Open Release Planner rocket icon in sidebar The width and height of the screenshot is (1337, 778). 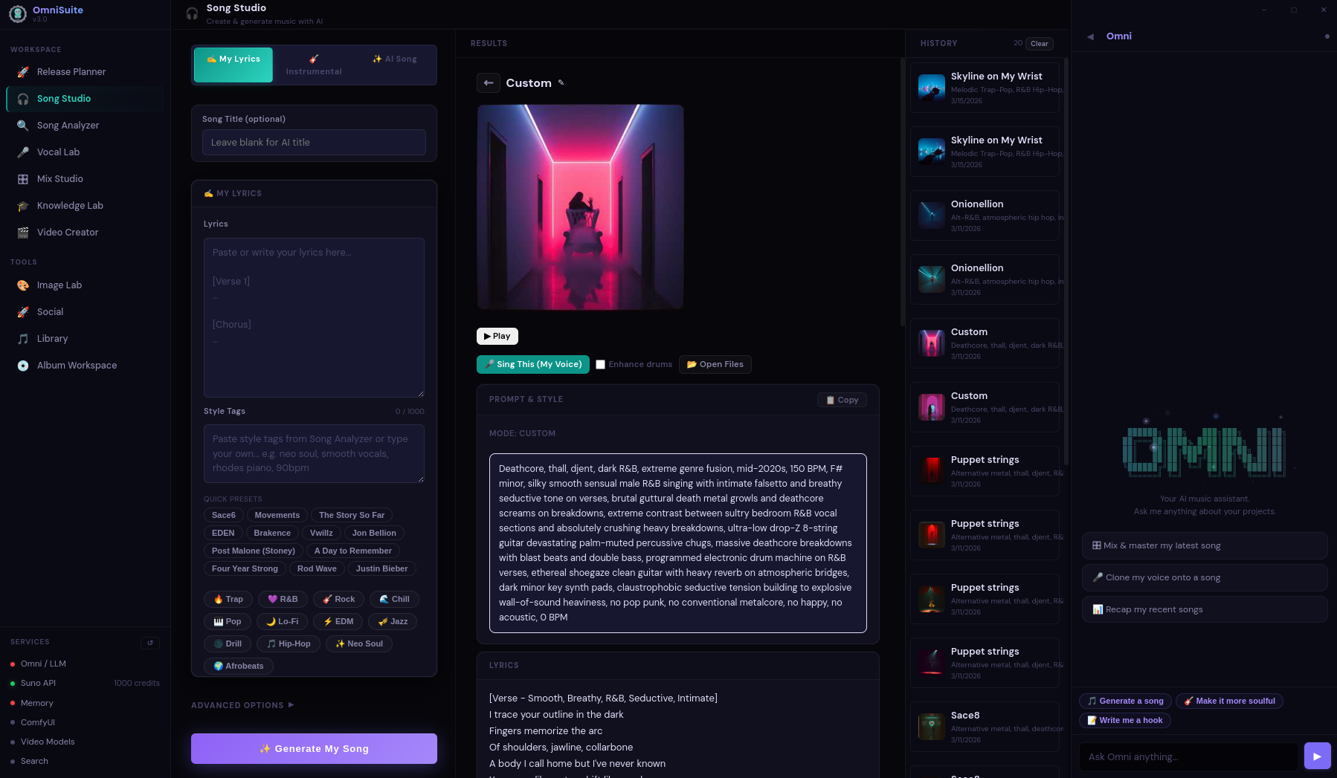[23, 72]
